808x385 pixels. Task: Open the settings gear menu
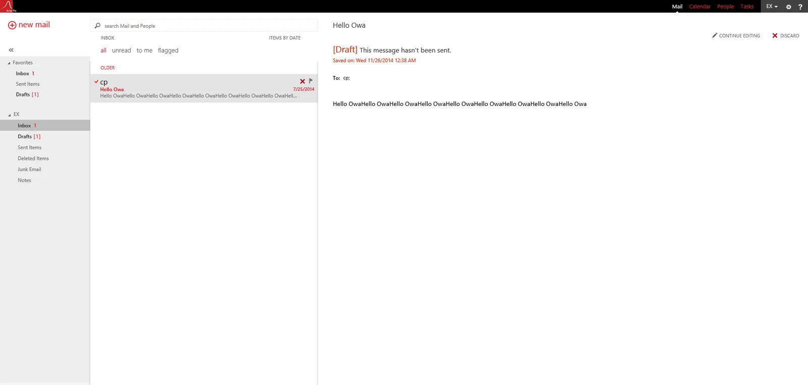click(x=788, y=7)
